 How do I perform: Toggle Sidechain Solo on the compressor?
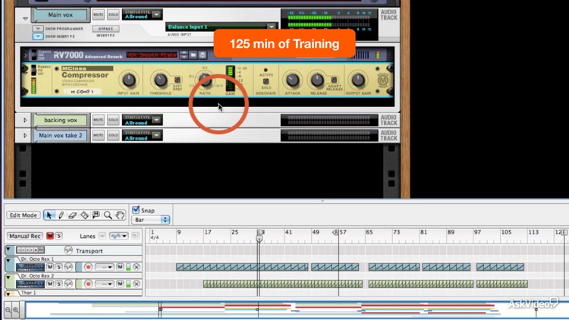266,81
